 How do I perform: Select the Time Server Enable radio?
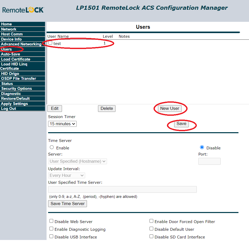tap(52, 147)
